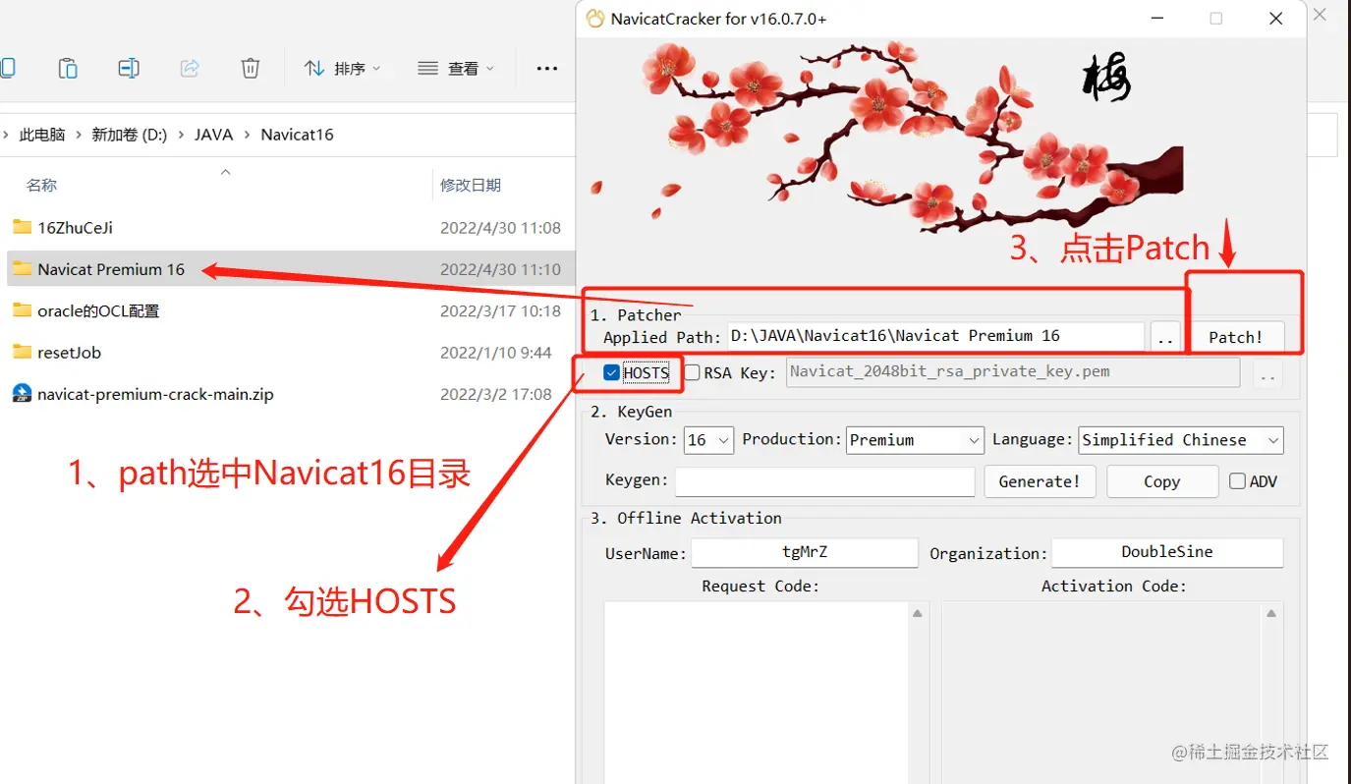The image size is (1351, 784).
Task: Sort files by the 修改日期 column header
Action: coord(471,185)
